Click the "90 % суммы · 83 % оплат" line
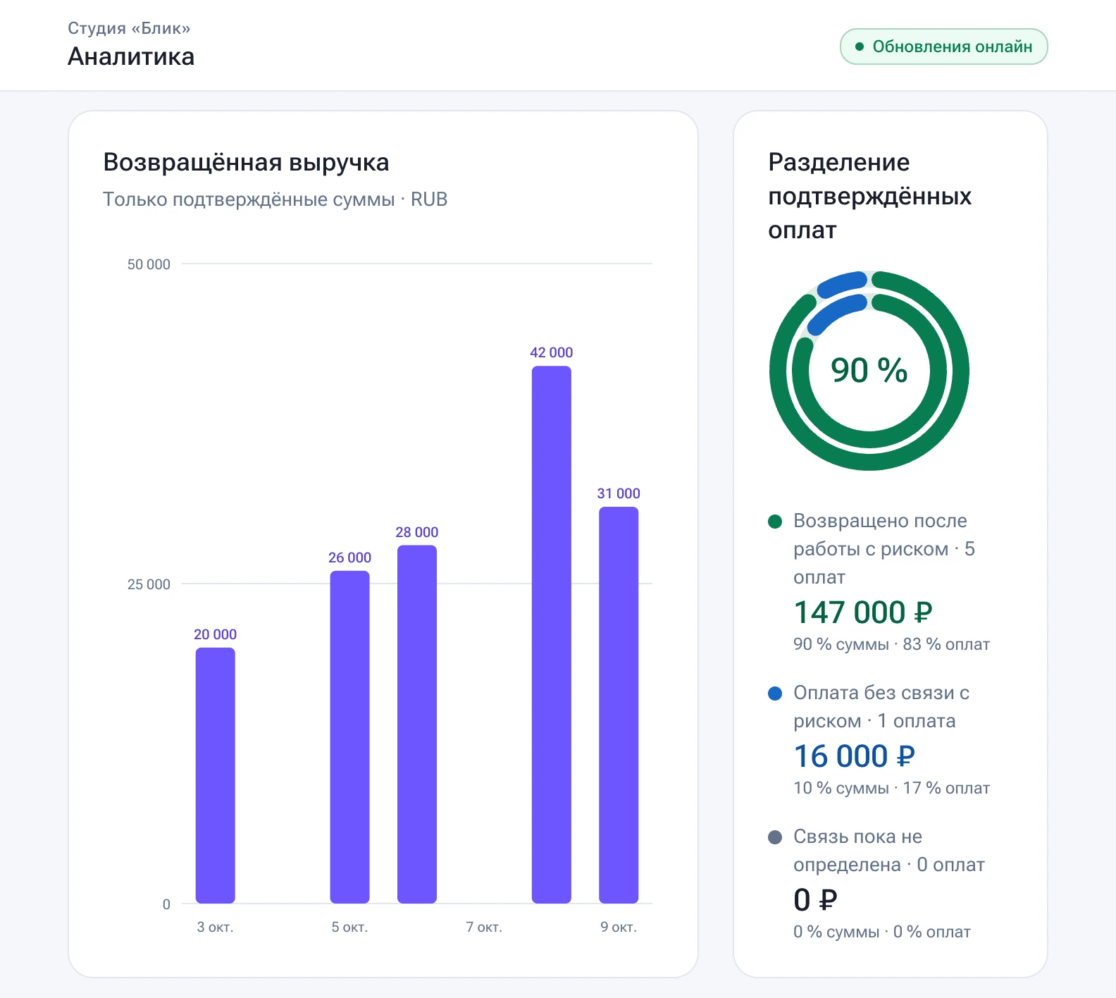 (891, 644)
